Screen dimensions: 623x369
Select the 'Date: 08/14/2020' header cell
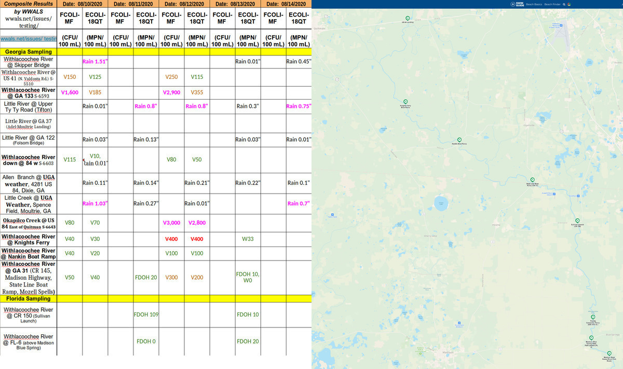pyautogui.click(x=287, y=4)
